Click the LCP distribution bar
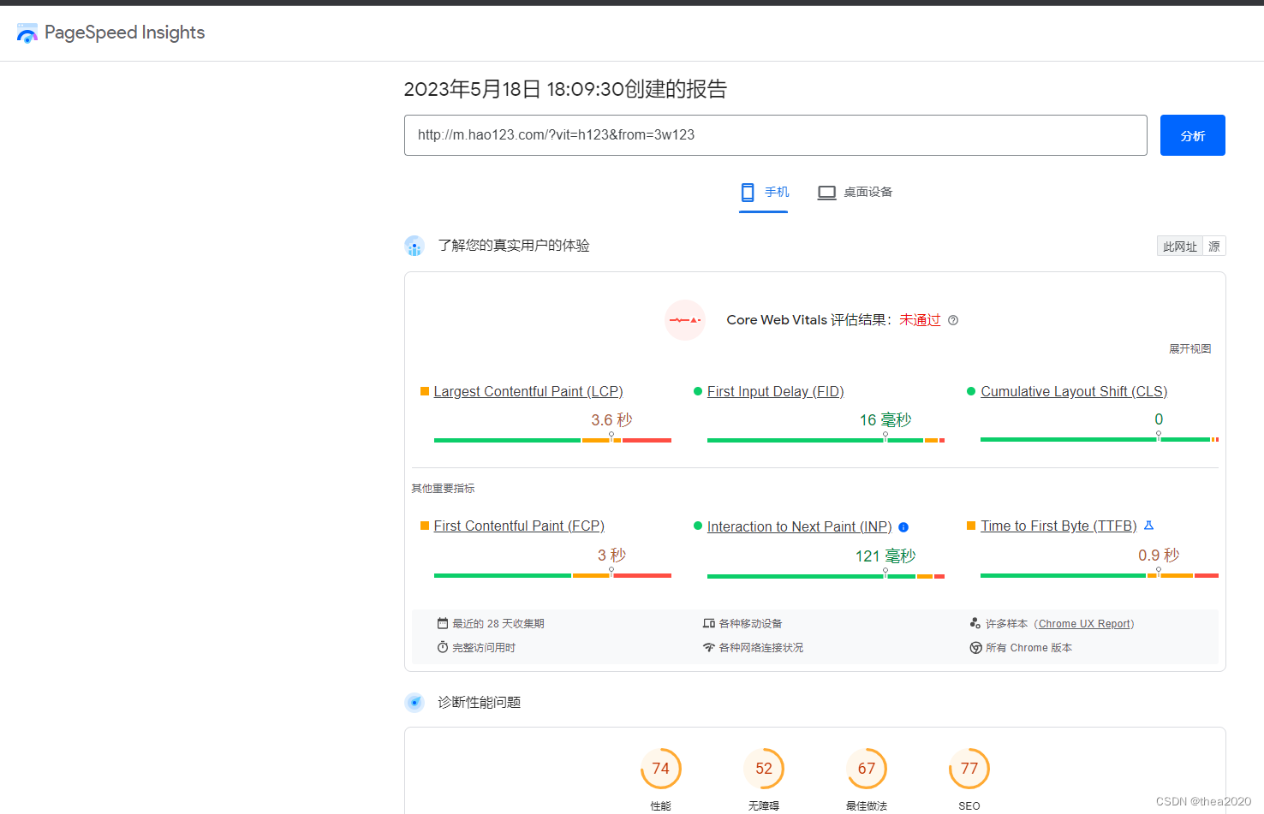The height and width of the screenshot is (814, 1264). pos(552,440)
